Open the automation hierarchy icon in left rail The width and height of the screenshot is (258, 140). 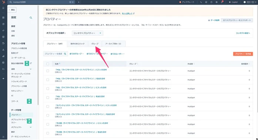(3, 50)
